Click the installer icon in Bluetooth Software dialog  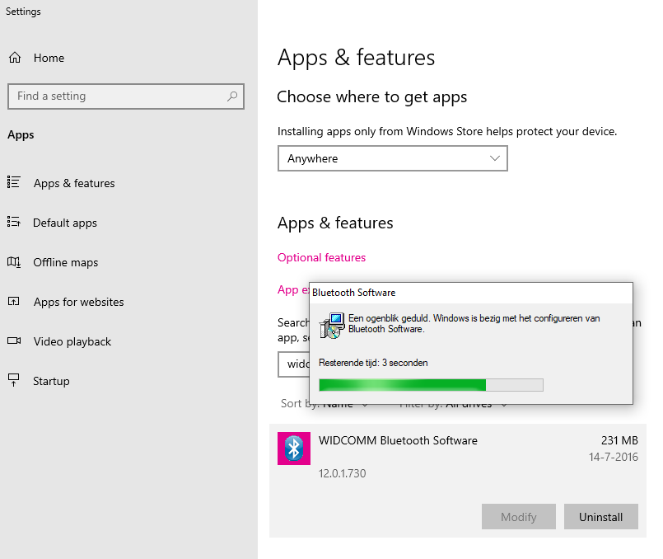click(x=332, y=326)
